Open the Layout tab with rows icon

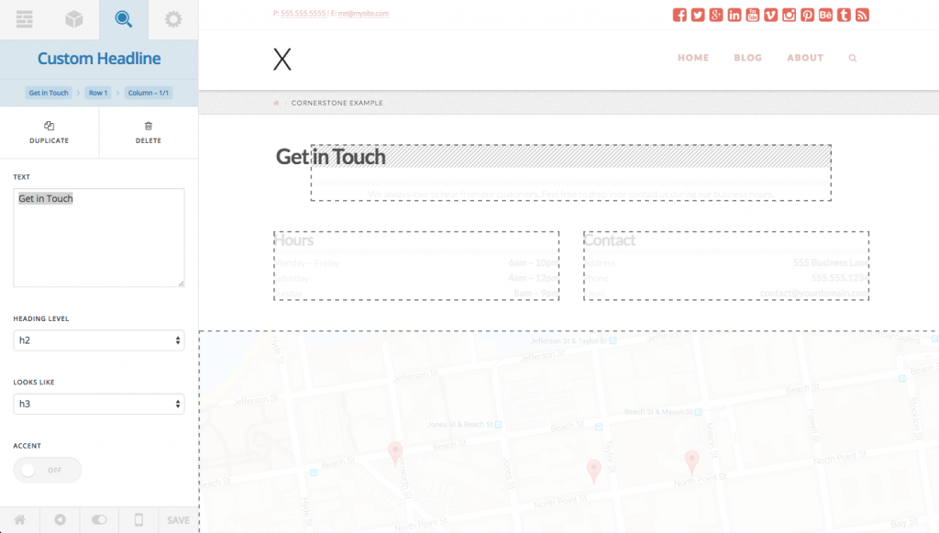click(x=25, y=19)
